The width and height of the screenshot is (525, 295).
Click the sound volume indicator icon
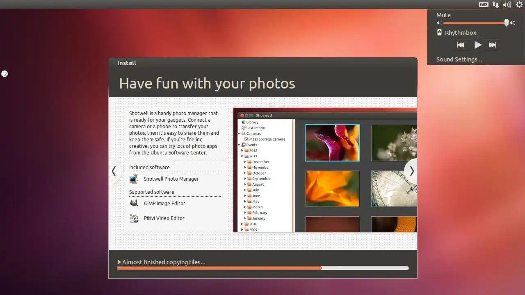tap(507, 5)
